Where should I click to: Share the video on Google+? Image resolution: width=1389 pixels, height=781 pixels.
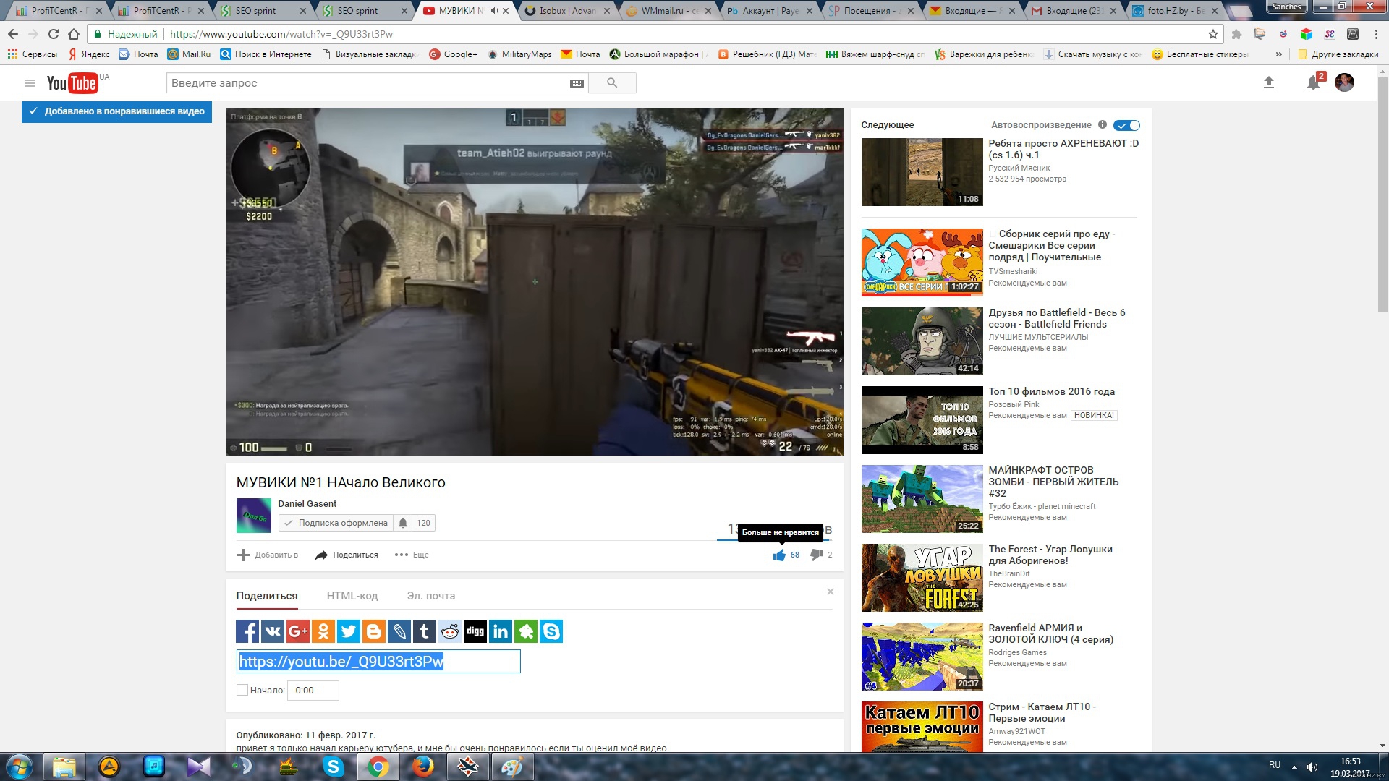[x=298, y=631]
